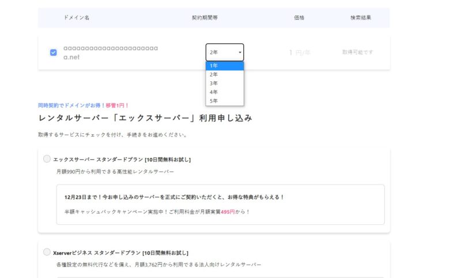Viewport: 461px width, 278px height.
Task: Click the レンタルサーバー「エックスサーバー」利用申し込み heading
Action: point(145,118)
